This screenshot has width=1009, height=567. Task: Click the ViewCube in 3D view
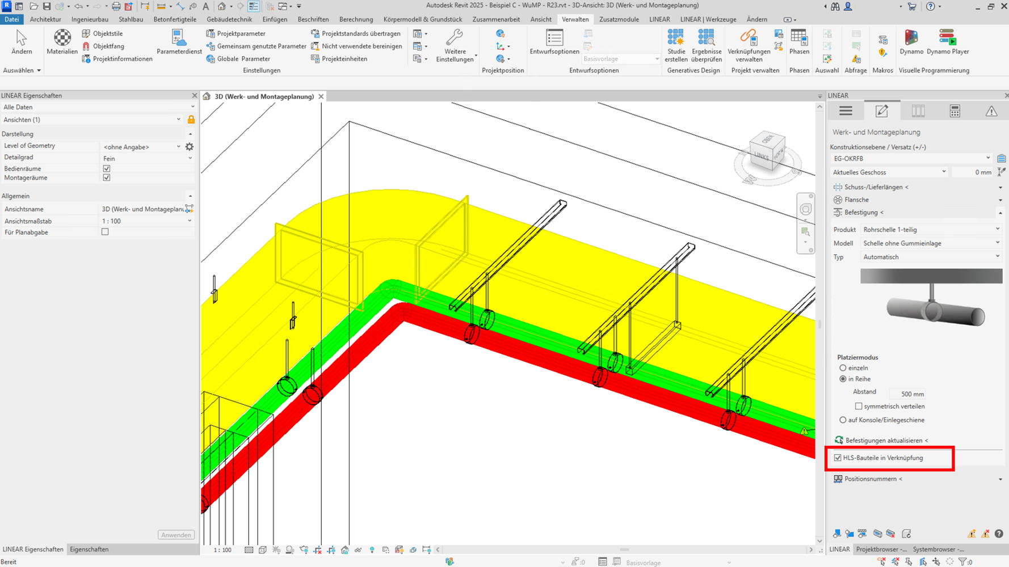point(767,151)
